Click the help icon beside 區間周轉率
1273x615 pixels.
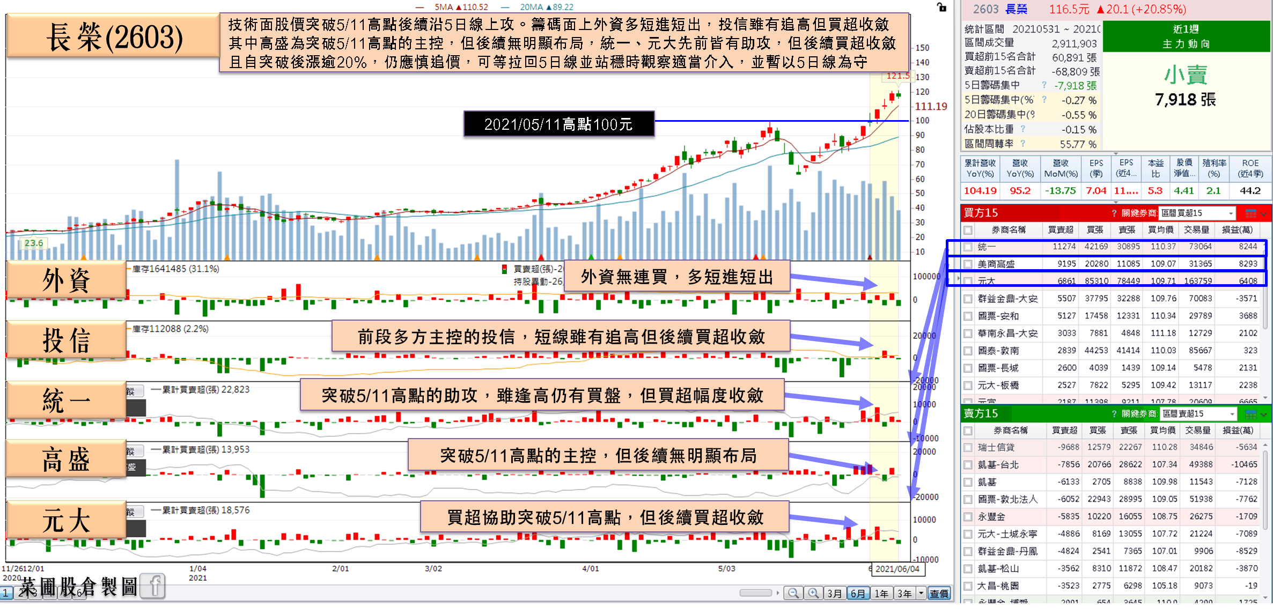[1023, 144]
